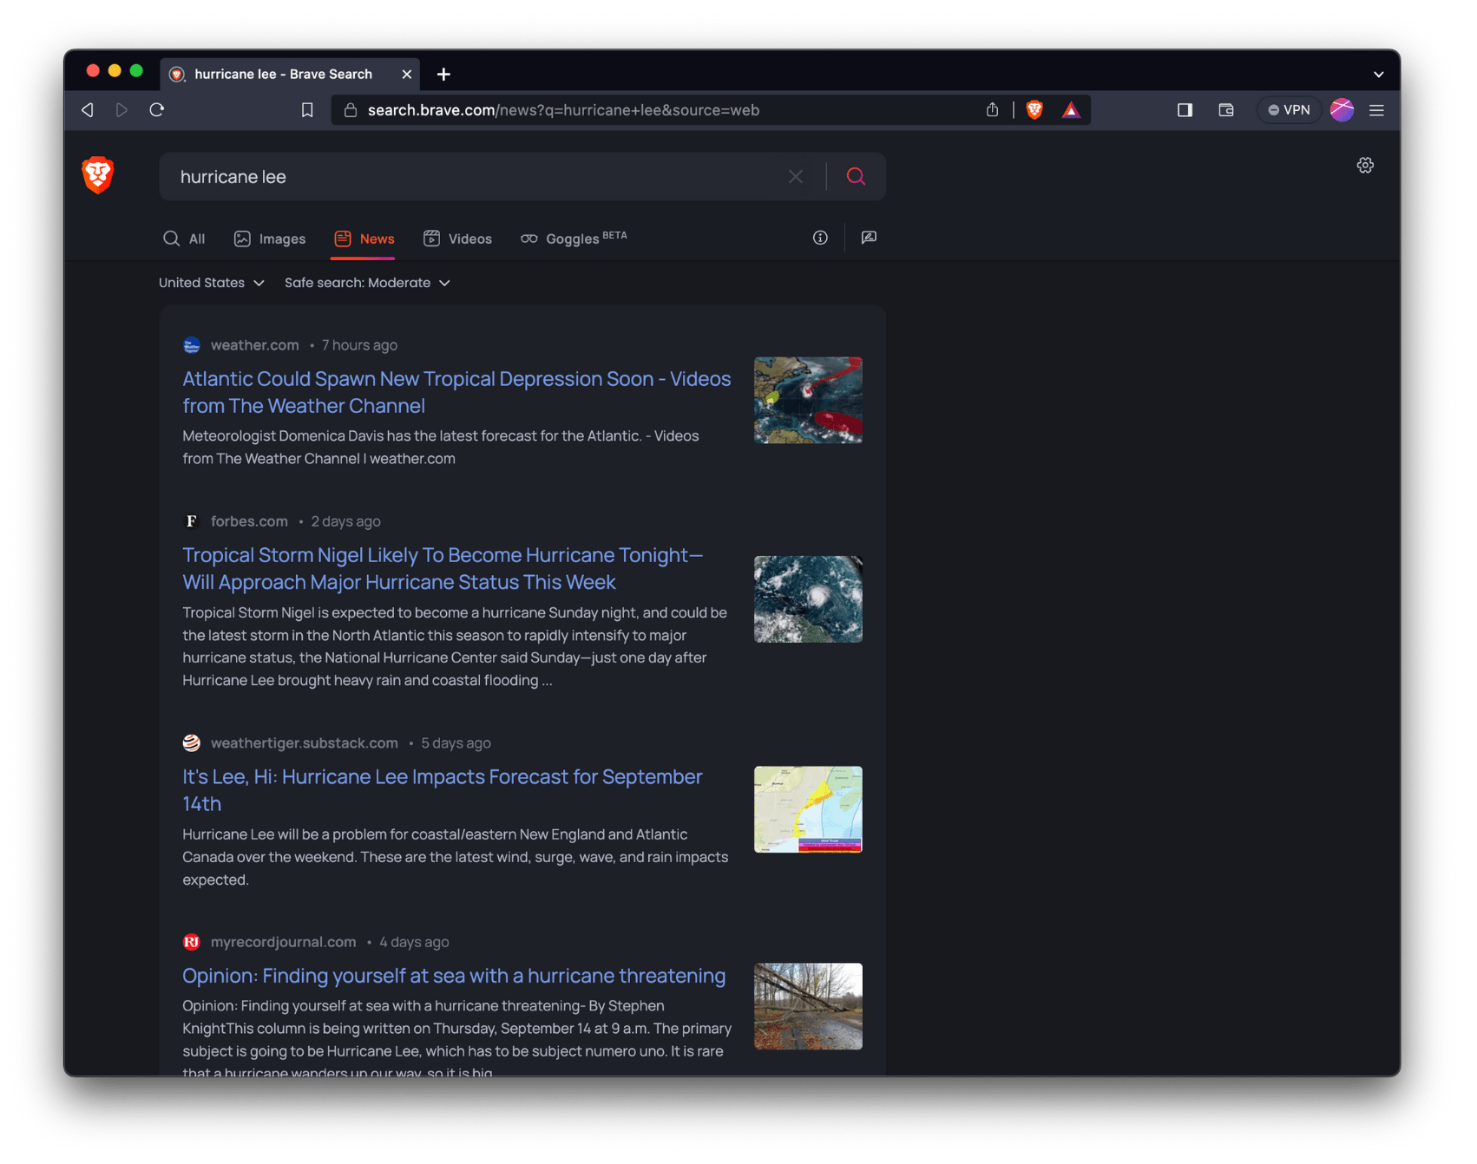The height and width of the screenshot is (1164, 1477).
Task: Open the Atlantic satellite map thumbnail
Action: tap(808, 400)
